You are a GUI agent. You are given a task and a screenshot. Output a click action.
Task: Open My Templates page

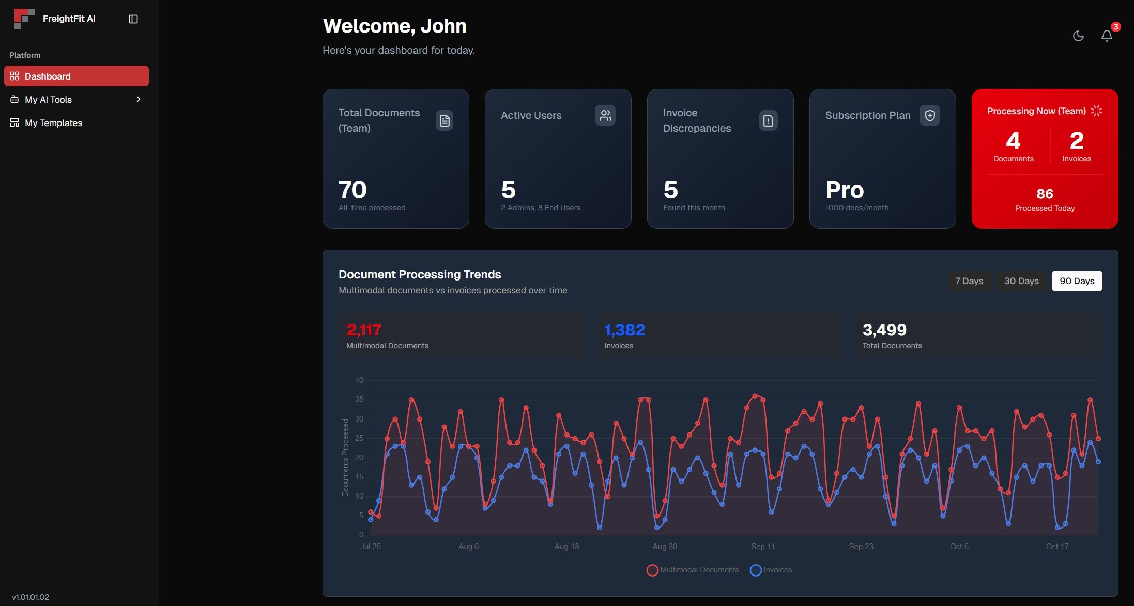[53, 123]
